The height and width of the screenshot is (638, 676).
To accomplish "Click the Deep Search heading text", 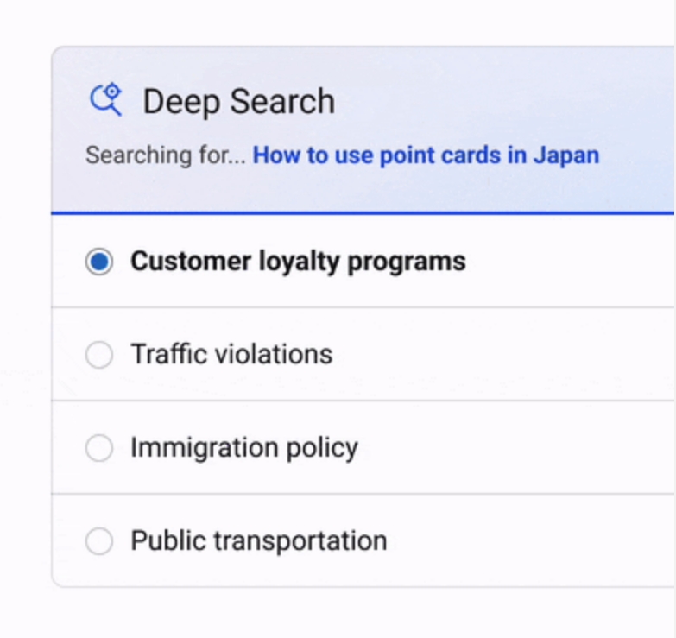I will 238,102.
